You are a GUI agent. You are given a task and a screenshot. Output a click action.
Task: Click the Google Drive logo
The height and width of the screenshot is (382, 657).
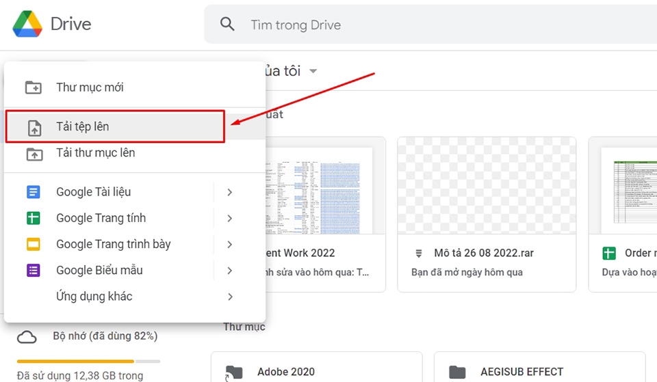point(27,24)
